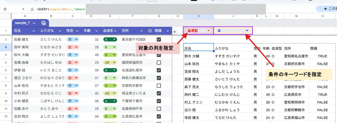The height and width of the screenshot is (123, 337).
Task: Add a new column with plus button
Action: click(x=175, y=32)
